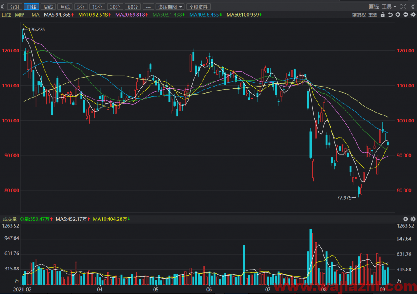Switch to the 分时 intraday chart tab
The height and width of the screenshot is (294, 417).
tap(15, 7)
